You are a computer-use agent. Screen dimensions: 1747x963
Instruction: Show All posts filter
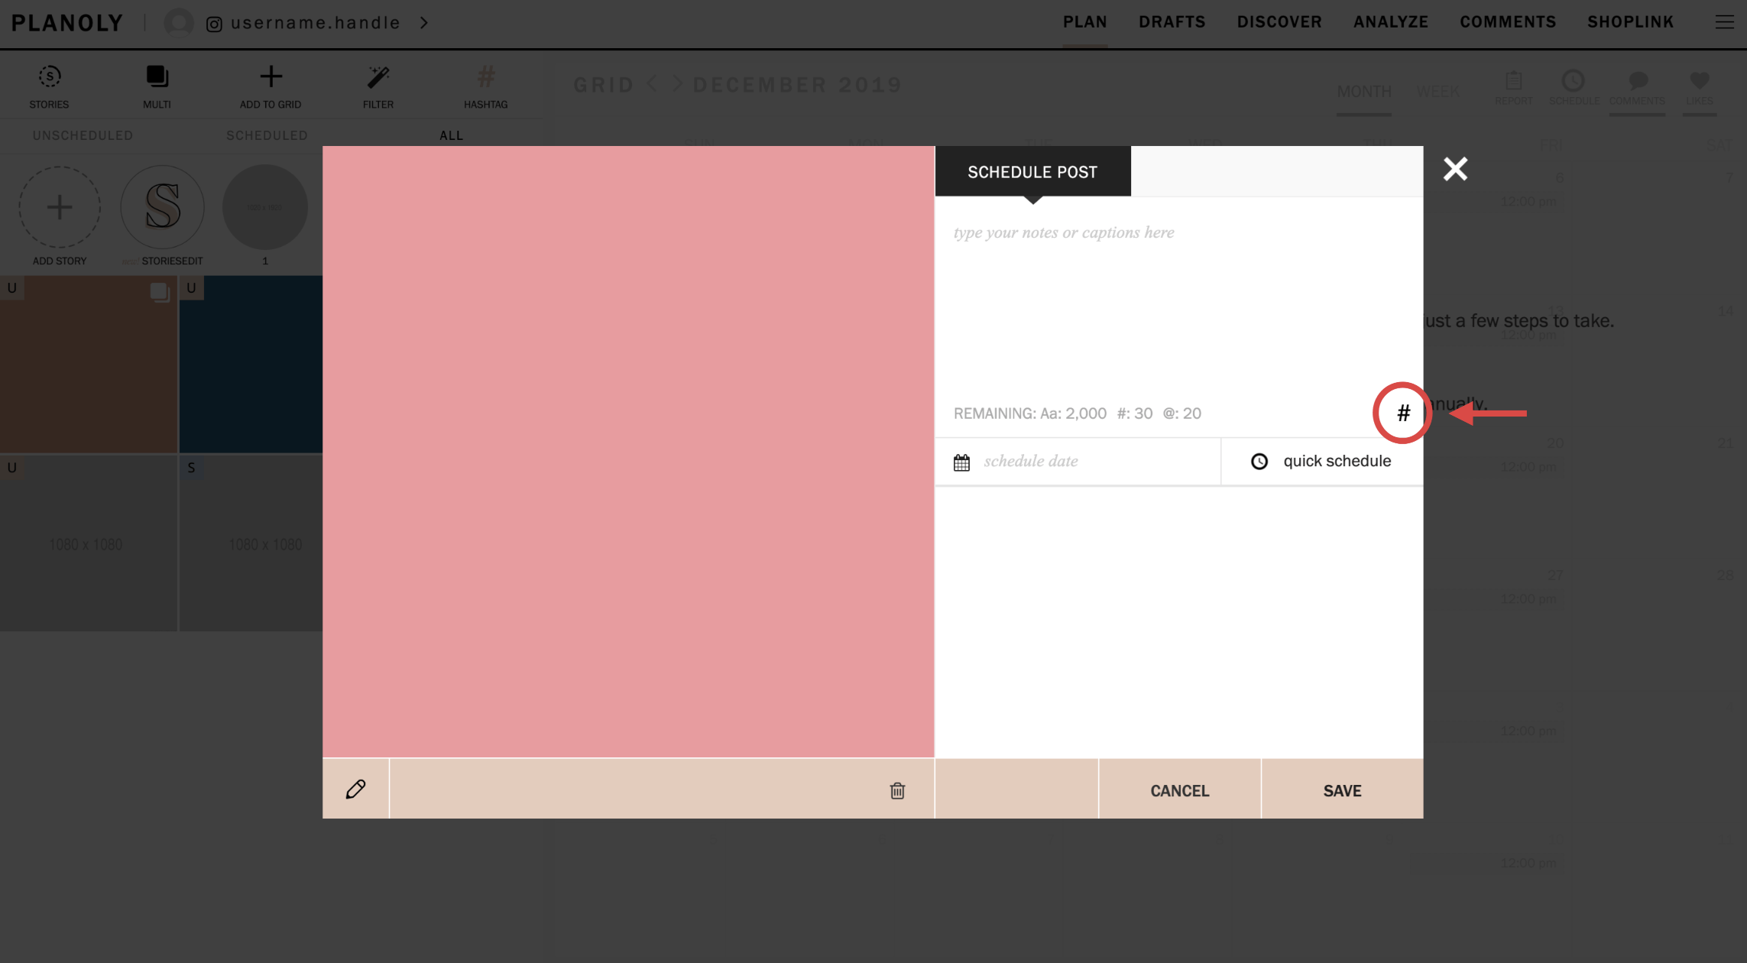[x=451, y=135]
